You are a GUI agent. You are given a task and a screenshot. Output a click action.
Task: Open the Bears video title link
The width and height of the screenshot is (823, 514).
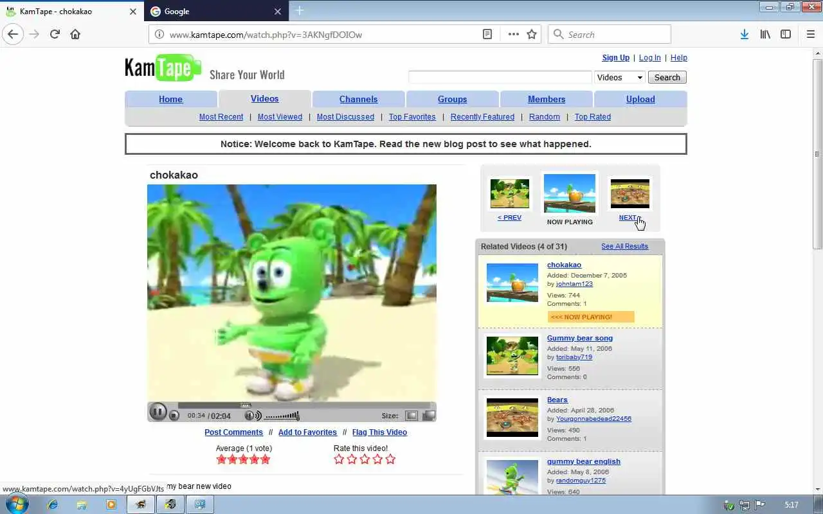point(557,400)
